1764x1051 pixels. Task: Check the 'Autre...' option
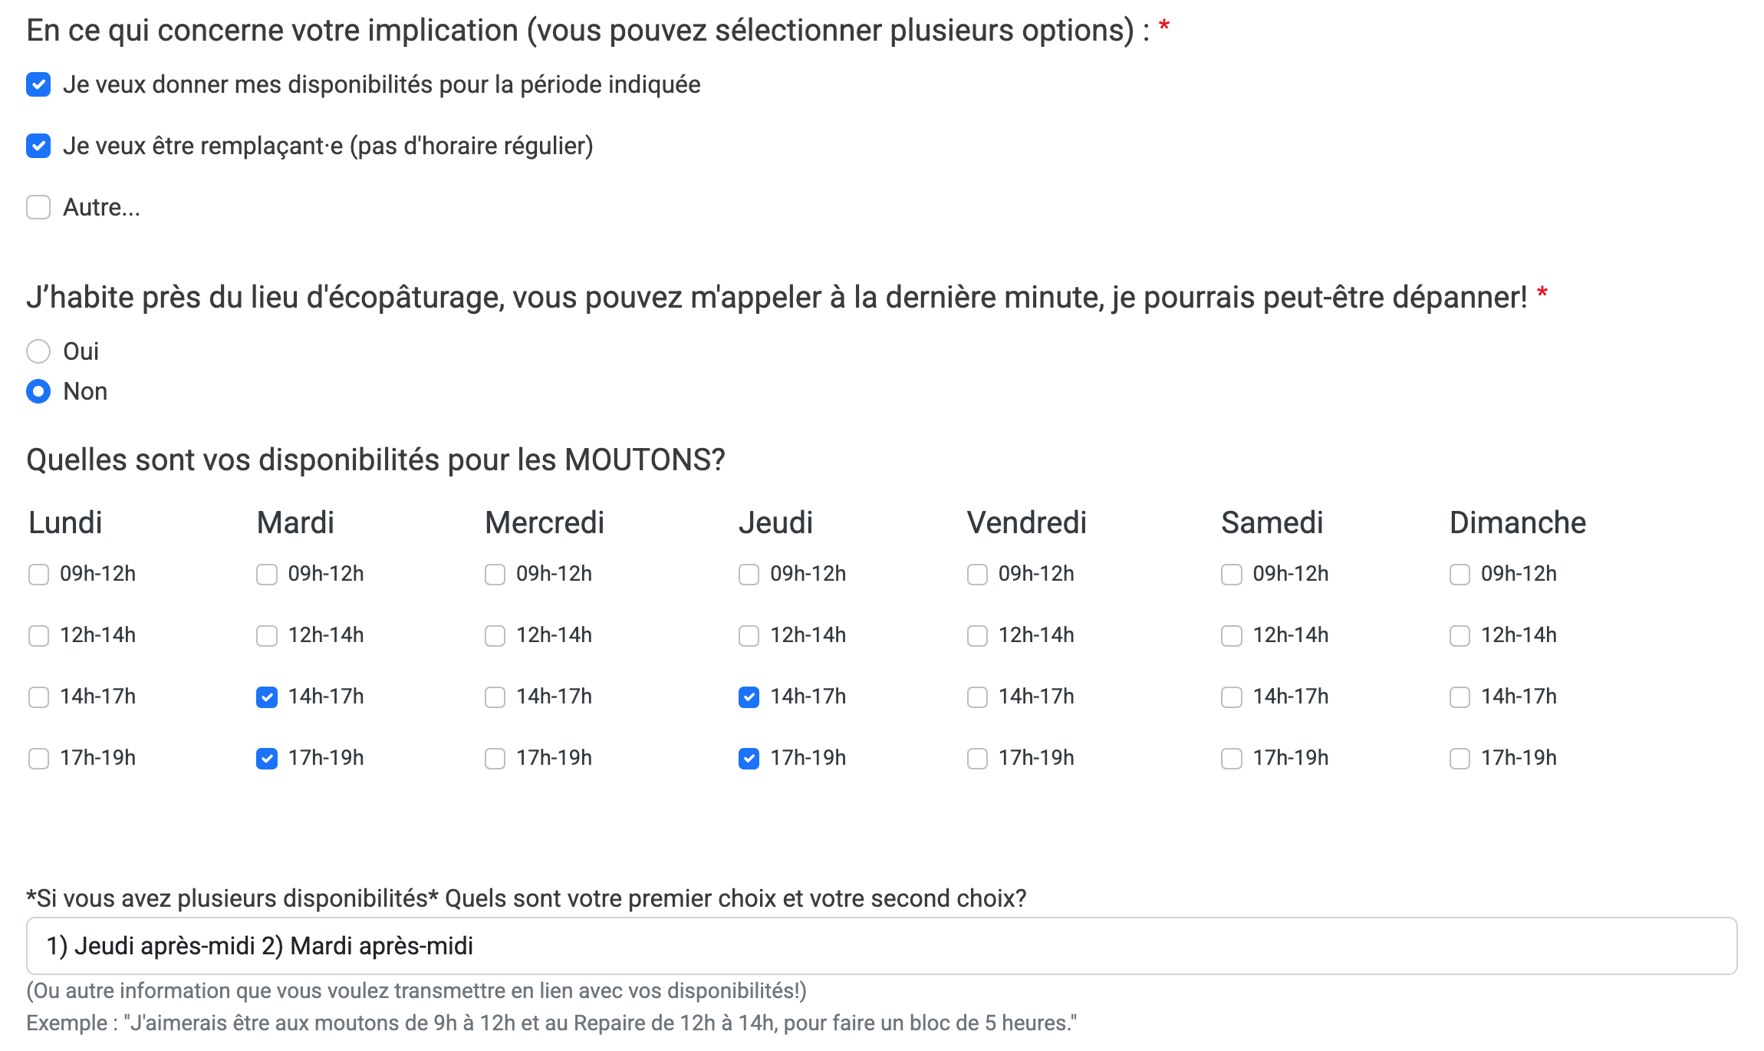[38, 207]
